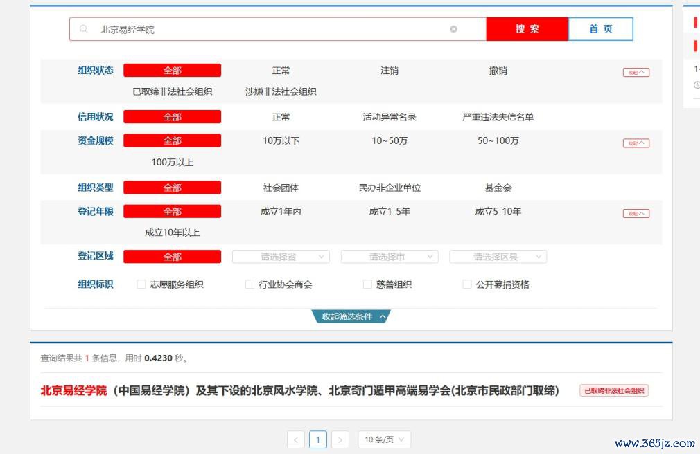Check the 行业协会商会 checkbox

tap(250, 284)
